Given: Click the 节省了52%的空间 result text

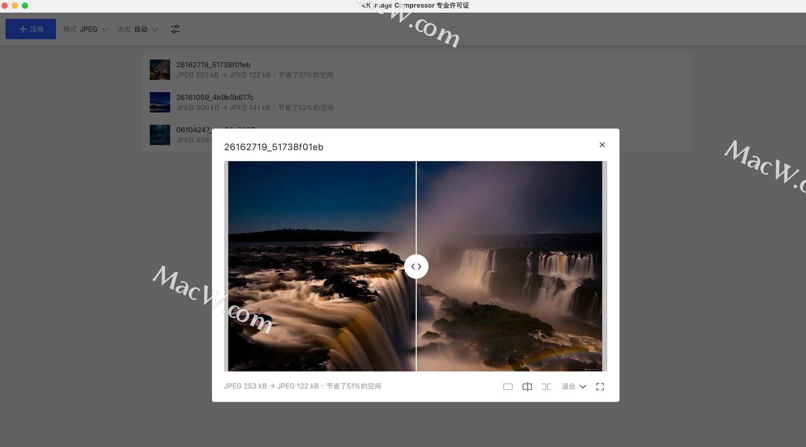Looking at the screenshot, I should pyautogui.click(x=306, y=108).
